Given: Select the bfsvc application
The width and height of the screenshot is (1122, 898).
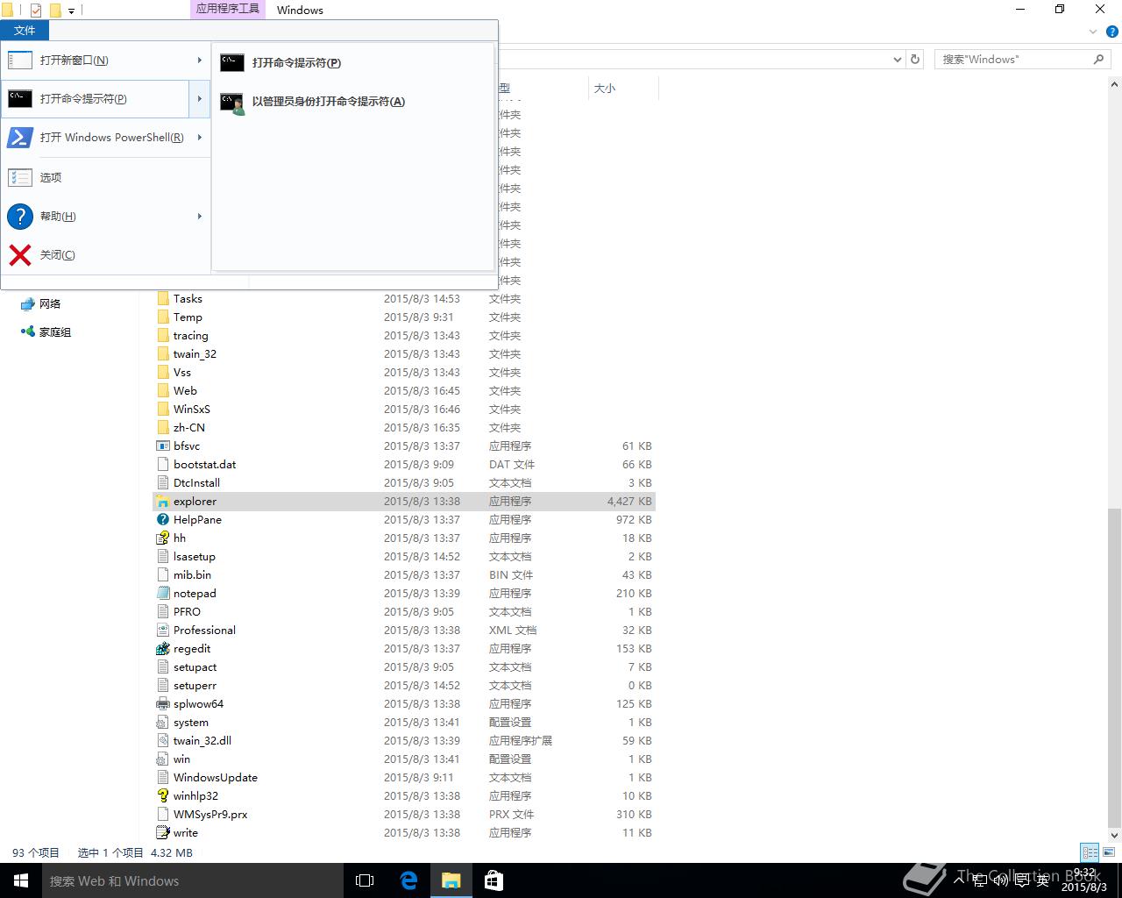Looking at the screenshot, I should pyautogui.click(x=405, y=446).
